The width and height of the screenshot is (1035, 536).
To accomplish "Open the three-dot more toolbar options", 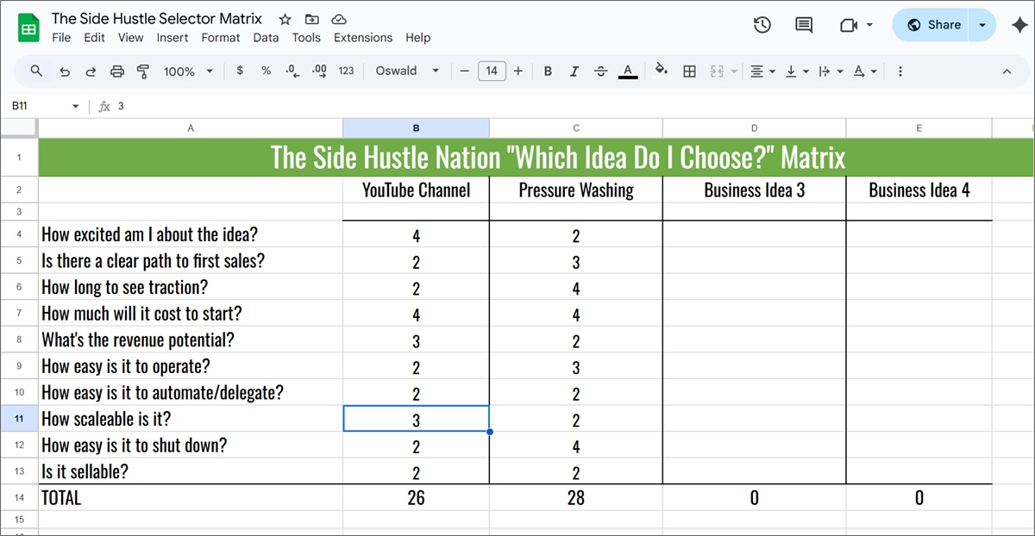I will pos(900,72).
